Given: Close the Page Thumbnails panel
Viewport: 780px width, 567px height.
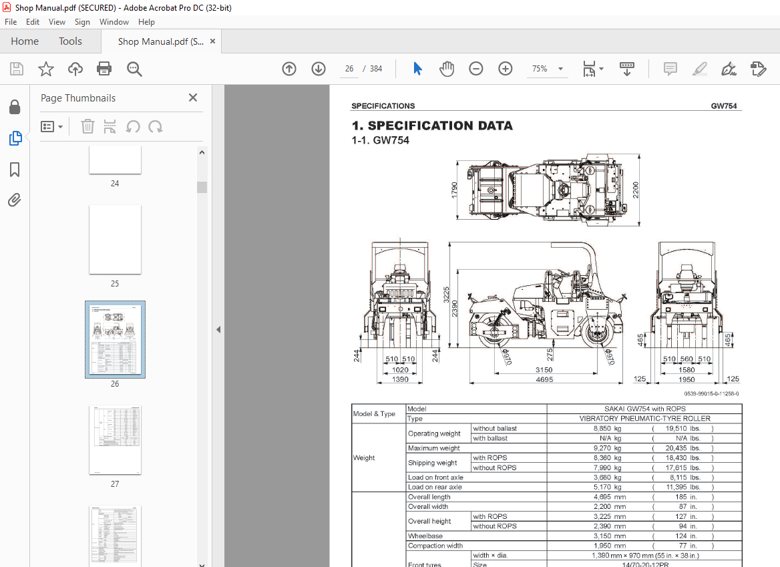Looking at the screenshot, I should [193, 98].
